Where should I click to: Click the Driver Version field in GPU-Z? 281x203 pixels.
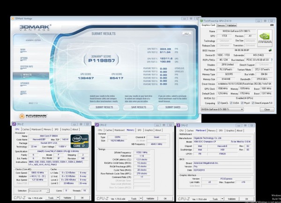(x=244, y=84)
